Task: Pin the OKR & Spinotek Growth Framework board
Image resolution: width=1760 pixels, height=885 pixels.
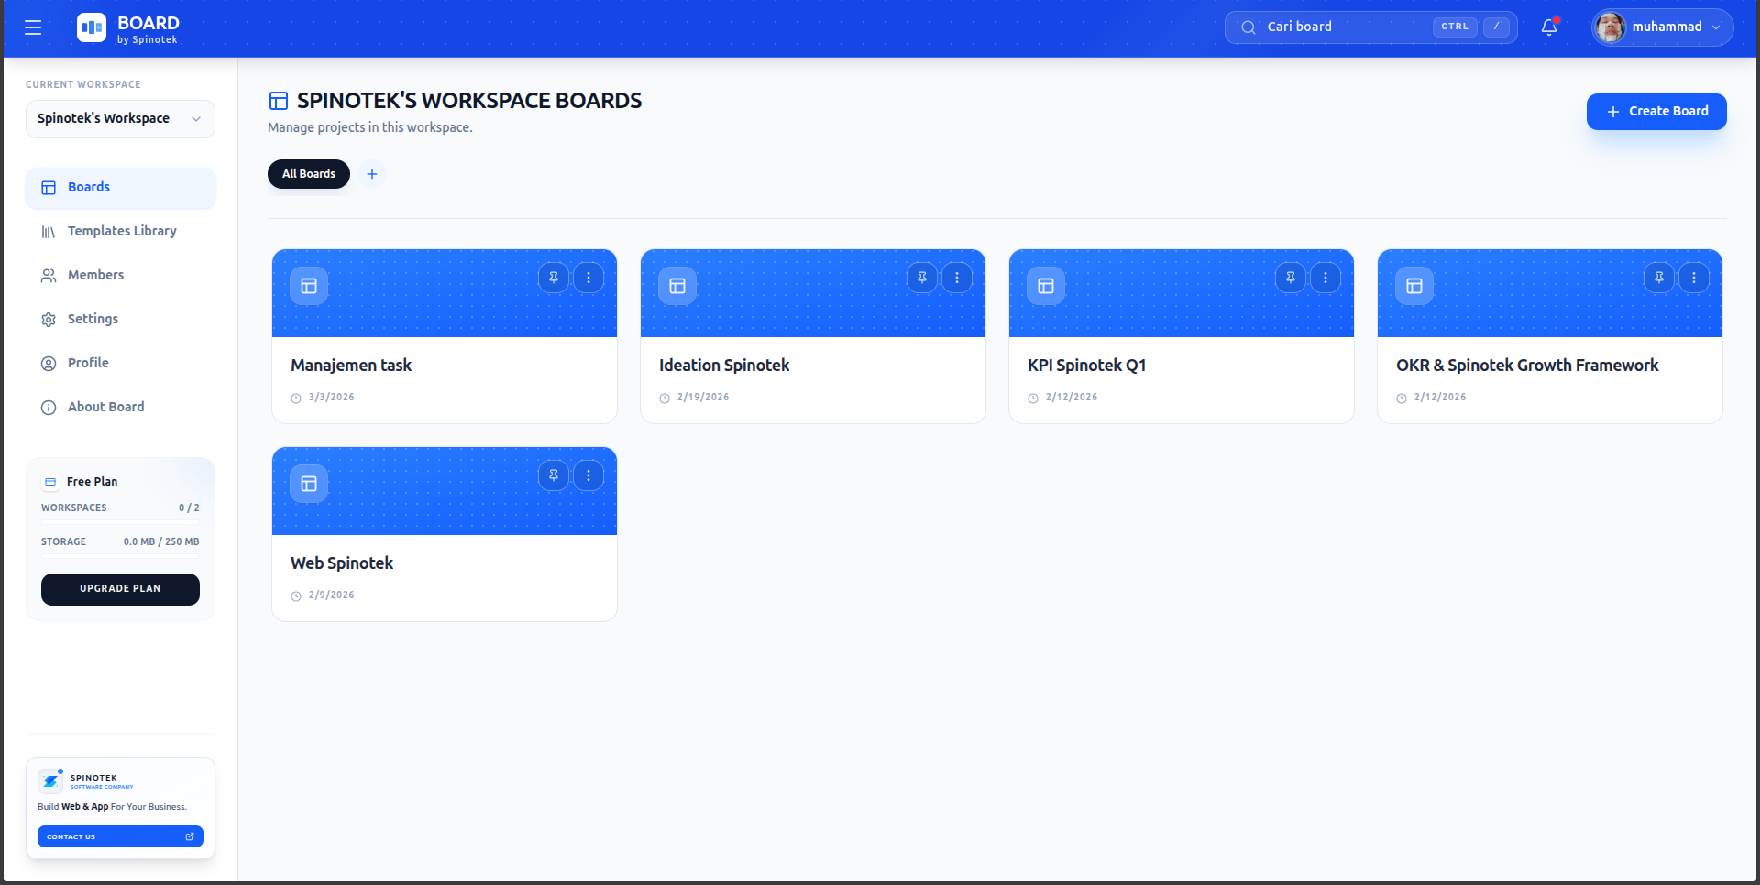Action: [x=1658, y=277]
